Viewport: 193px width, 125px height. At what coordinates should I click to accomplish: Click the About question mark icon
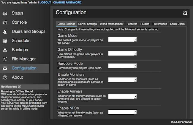click(x=5, y=77)
